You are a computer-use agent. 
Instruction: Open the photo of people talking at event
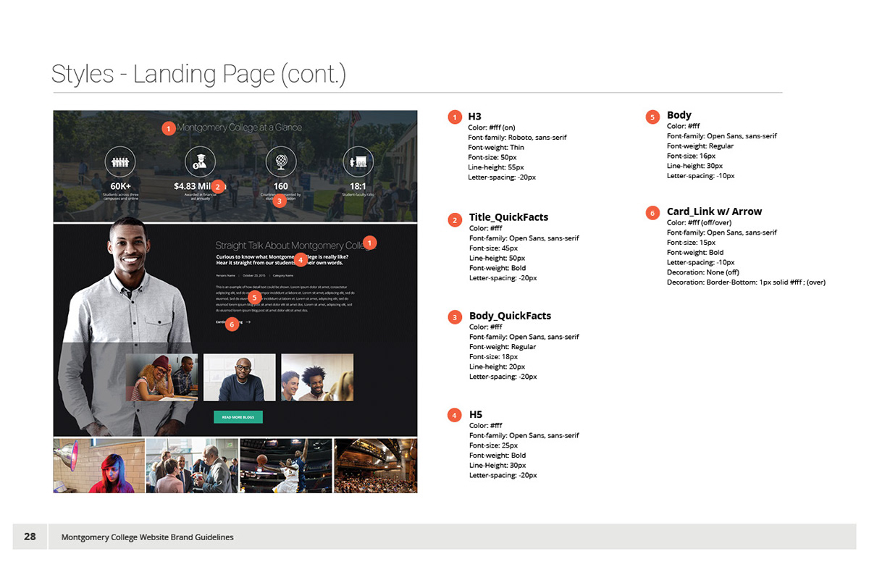pos(192,466)
